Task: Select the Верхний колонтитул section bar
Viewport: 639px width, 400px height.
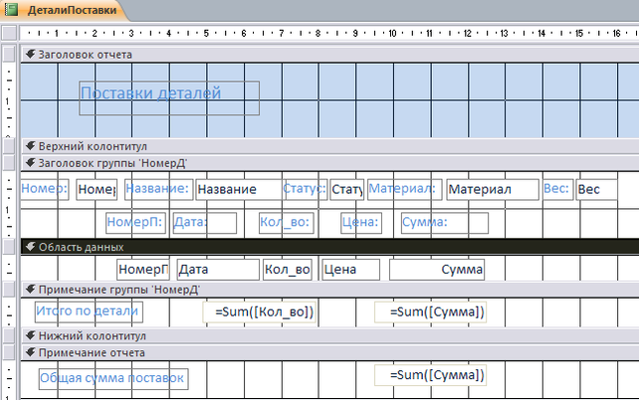Action: pyautogui.click(x=329, y=146)
